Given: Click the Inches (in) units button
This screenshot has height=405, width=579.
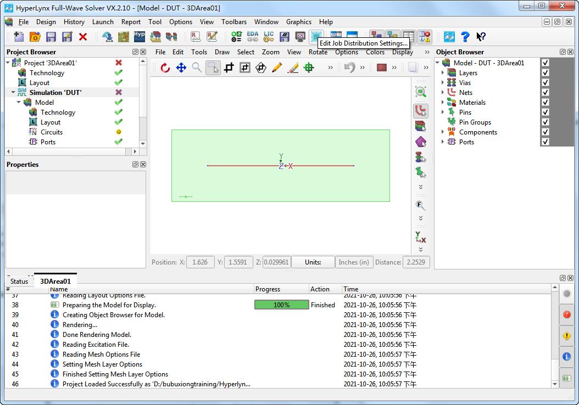Looking at the screenshot, I should coord(353,262).
